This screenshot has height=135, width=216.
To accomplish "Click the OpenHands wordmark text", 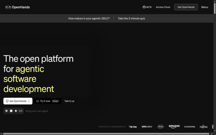I will tap(21, 7).
